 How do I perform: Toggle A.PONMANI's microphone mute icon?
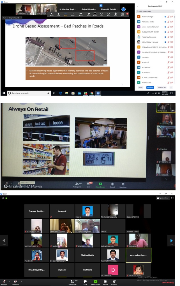(x=168, y=83)
